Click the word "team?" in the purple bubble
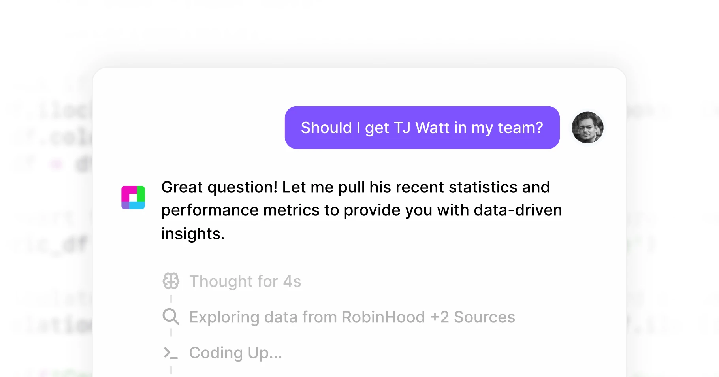 (520, 128)
